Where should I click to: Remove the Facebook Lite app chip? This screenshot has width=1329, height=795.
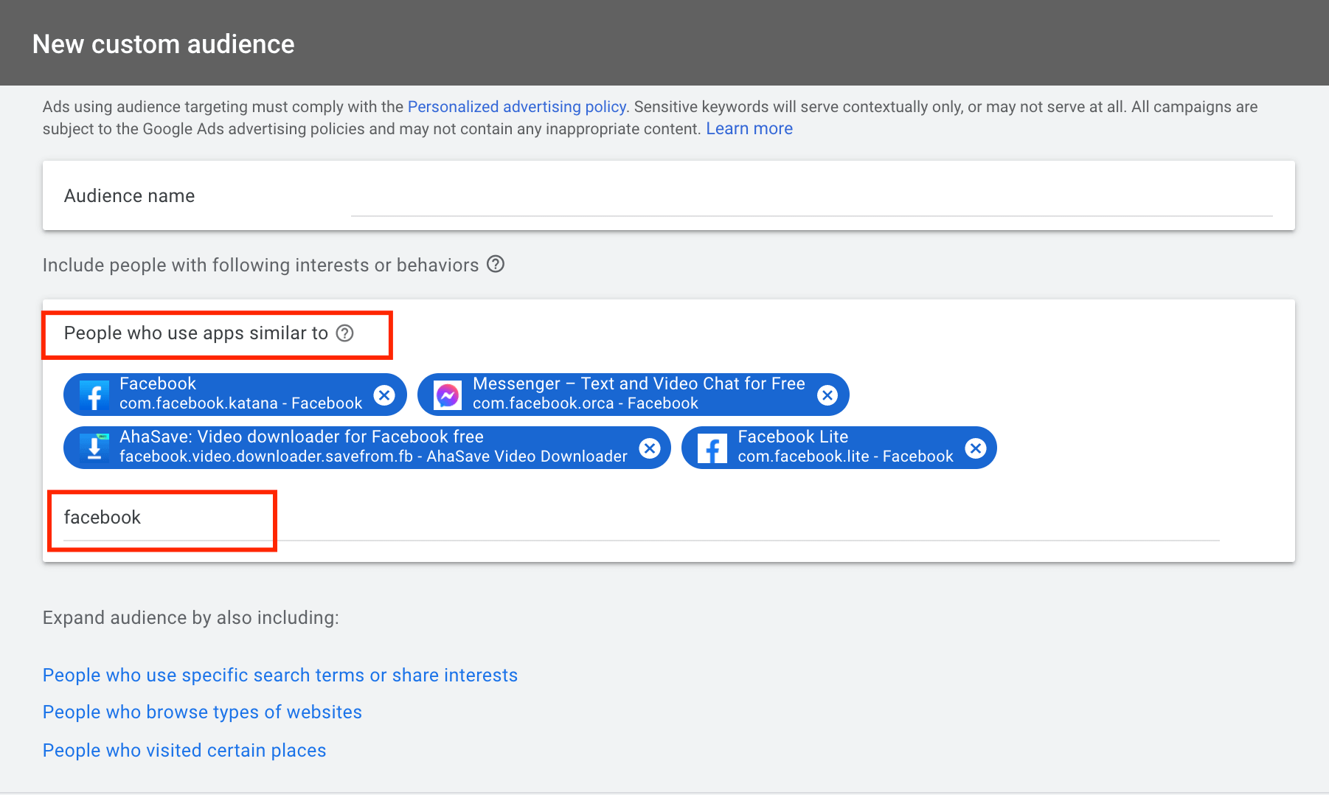tap(975, 448)
